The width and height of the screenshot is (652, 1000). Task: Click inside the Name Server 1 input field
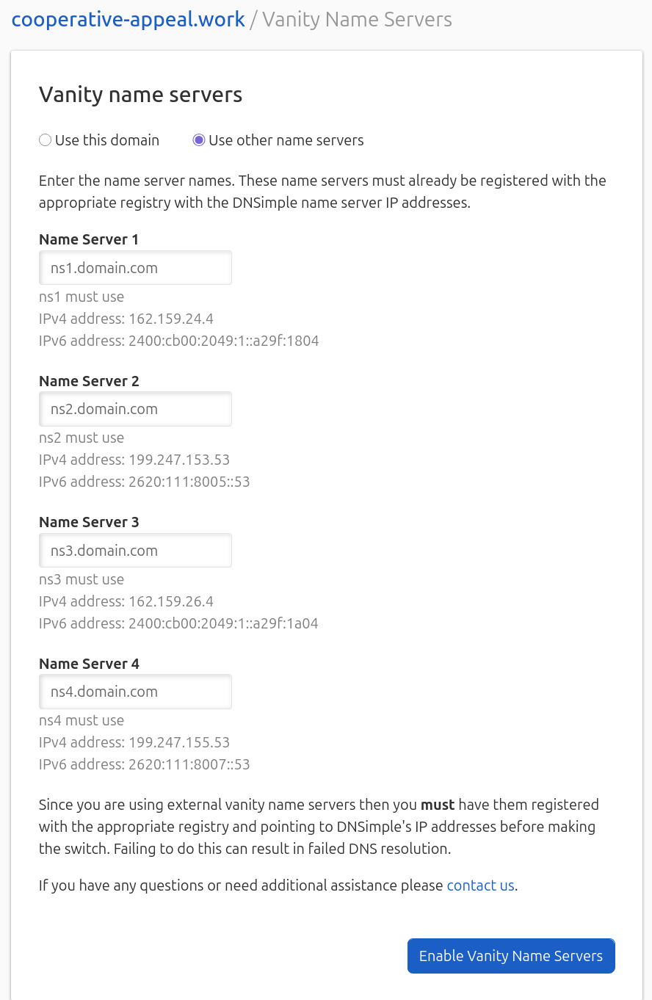point(135,267)
